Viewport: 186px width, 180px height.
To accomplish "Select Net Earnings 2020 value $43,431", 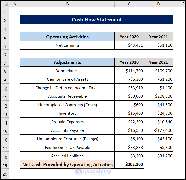I will tap(129, 45).
